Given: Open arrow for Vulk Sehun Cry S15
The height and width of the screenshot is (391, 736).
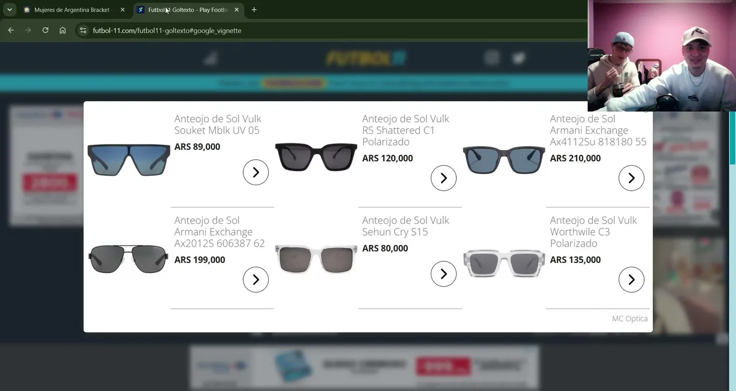Looking at the screenshot, I should [444, 274].
